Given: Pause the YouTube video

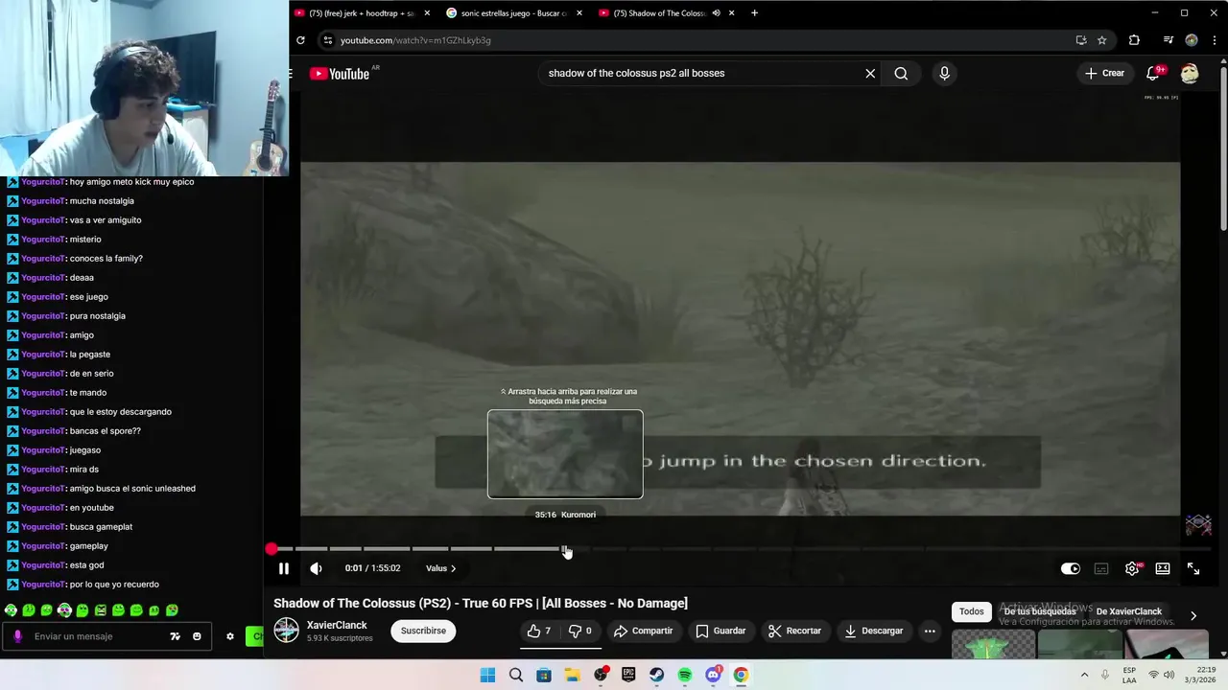Looking at the screenshot, I should coord(284,568).
